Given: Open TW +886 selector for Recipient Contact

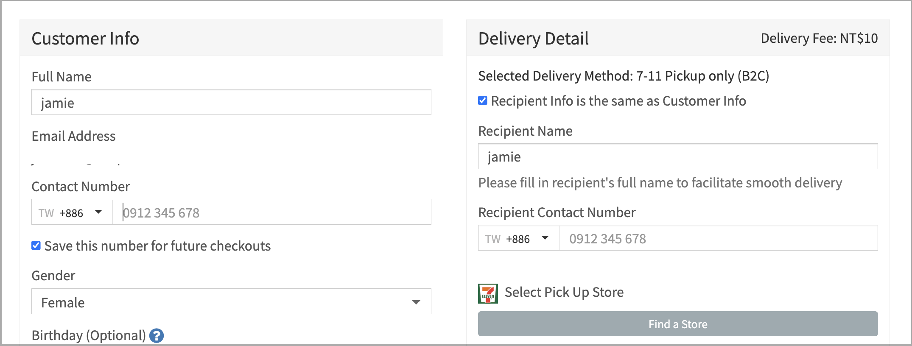Looking at the screenshot, I should (518, 238).
